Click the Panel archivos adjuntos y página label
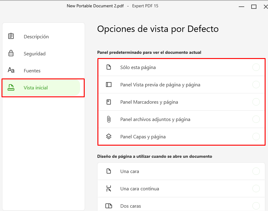 (x=155, y=119)
